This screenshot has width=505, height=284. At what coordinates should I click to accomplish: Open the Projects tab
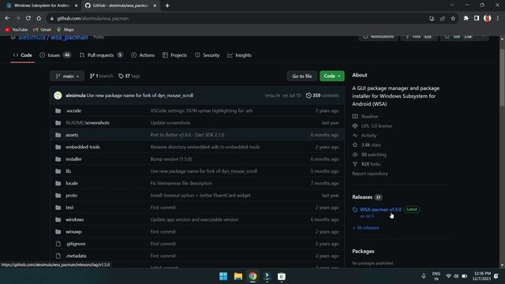point(174,55)
